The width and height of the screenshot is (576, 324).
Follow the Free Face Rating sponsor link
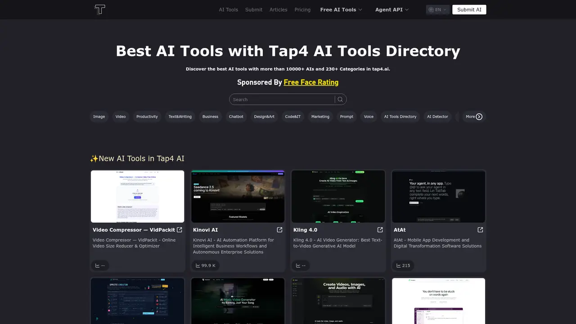pyautogui.click(x=311, y=82)
